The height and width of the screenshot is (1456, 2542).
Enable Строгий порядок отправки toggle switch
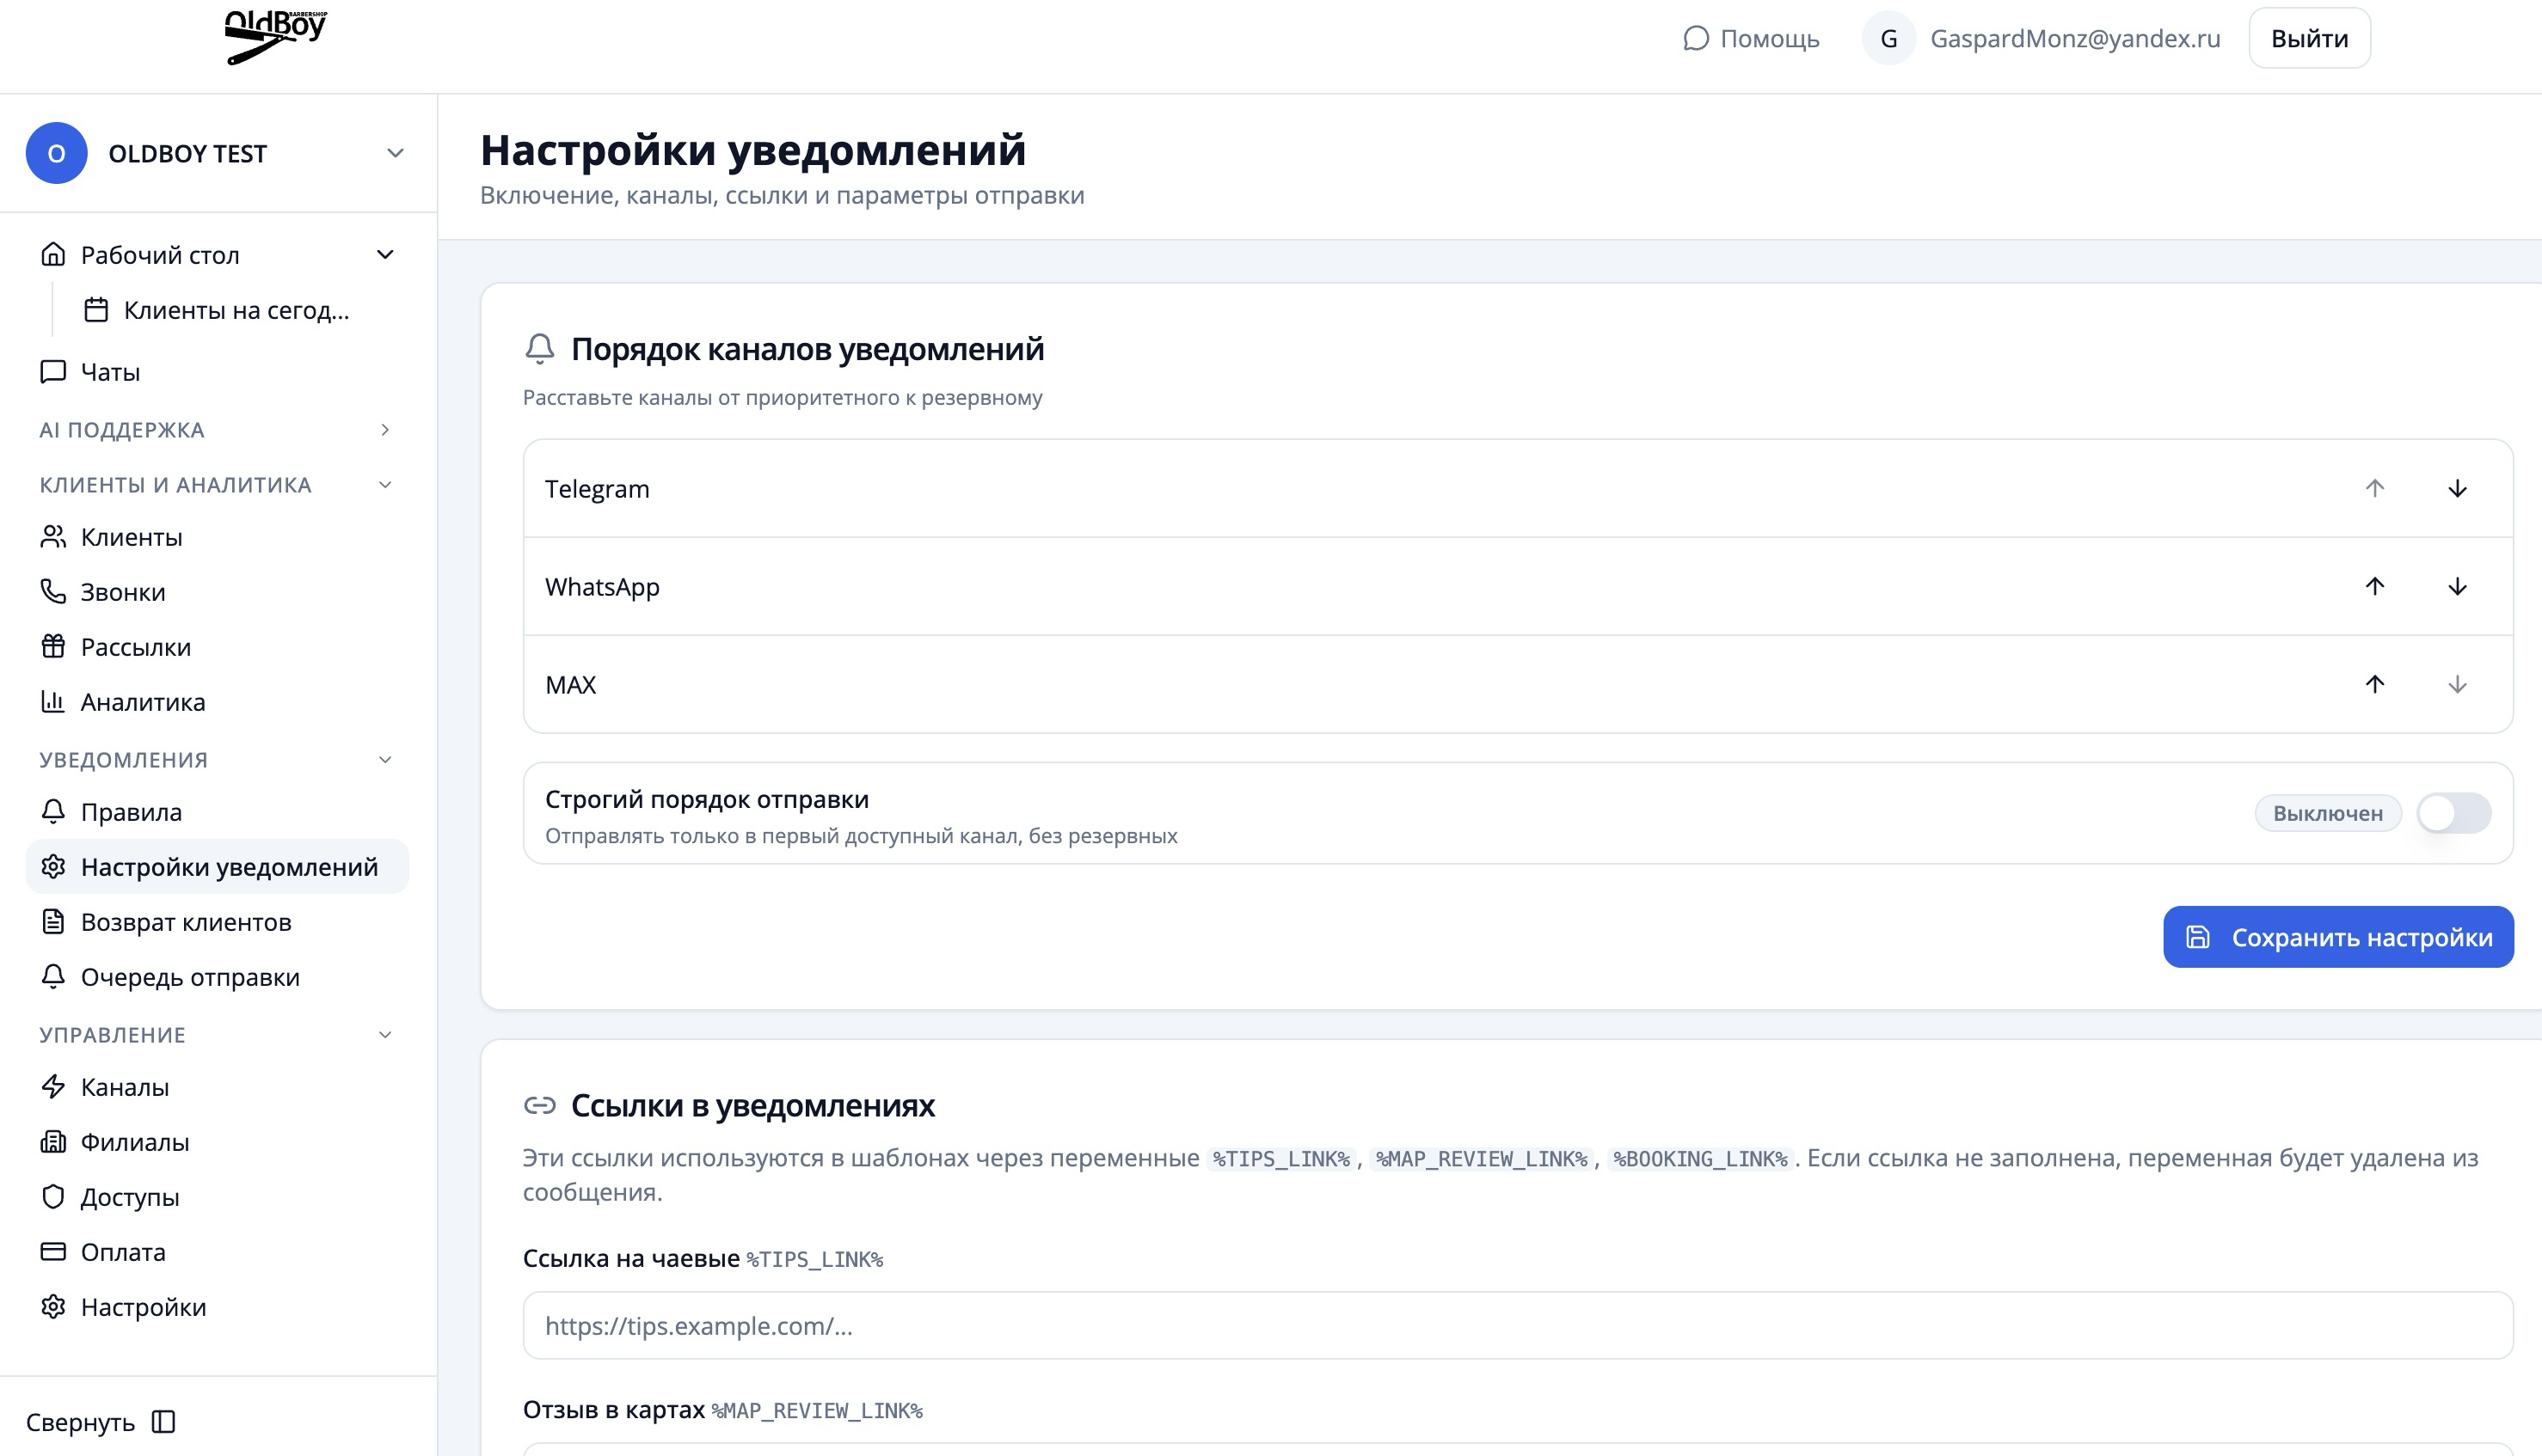click(x=2453, y=813)
